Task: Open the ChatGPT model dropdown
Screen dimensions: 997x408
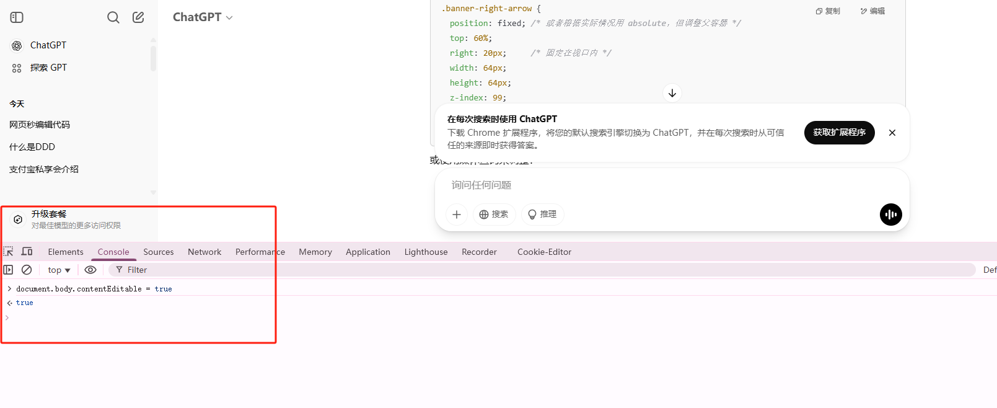Action: (203, 17)
